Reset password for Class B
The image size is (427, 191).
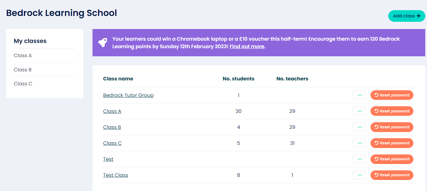(x=392, y=127)
